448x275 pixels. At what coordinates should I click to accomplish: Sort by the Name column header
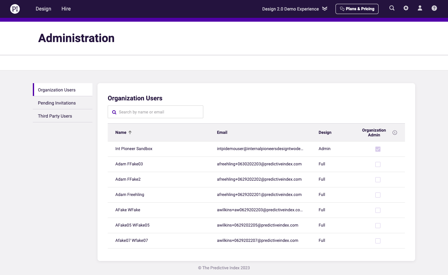[x=121, y=133]
